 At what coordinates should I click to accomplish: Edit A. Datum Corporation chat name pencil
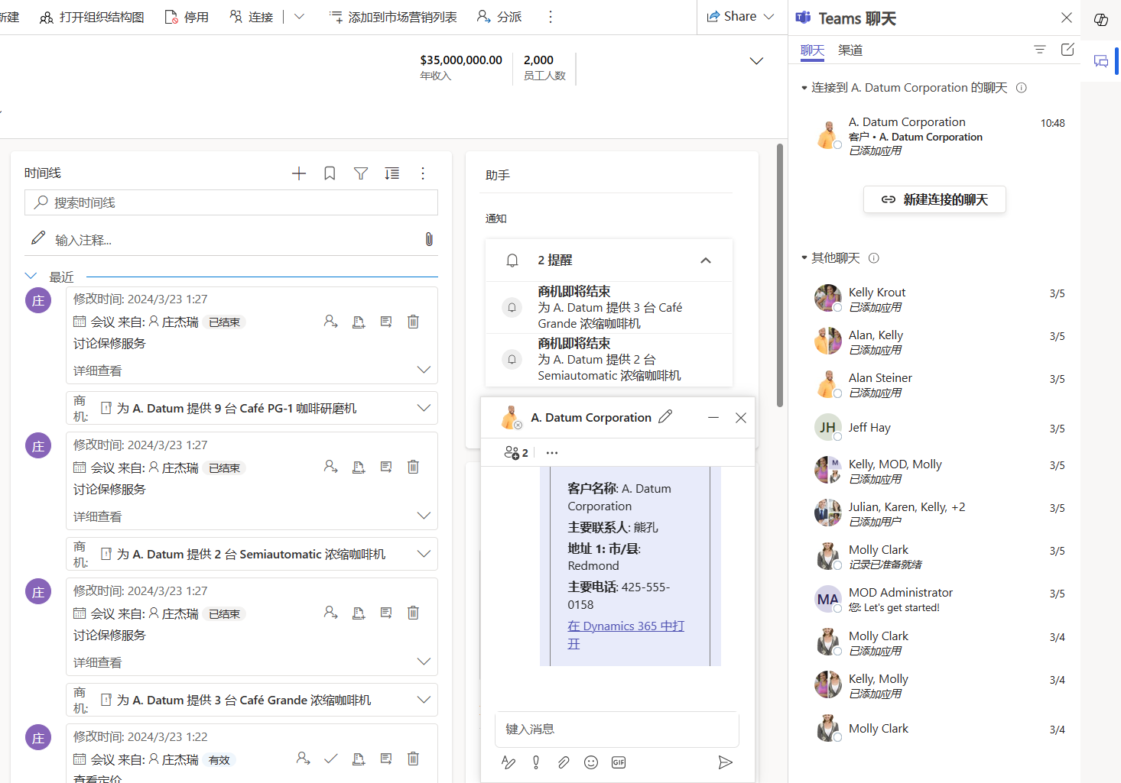pos(665,416)
